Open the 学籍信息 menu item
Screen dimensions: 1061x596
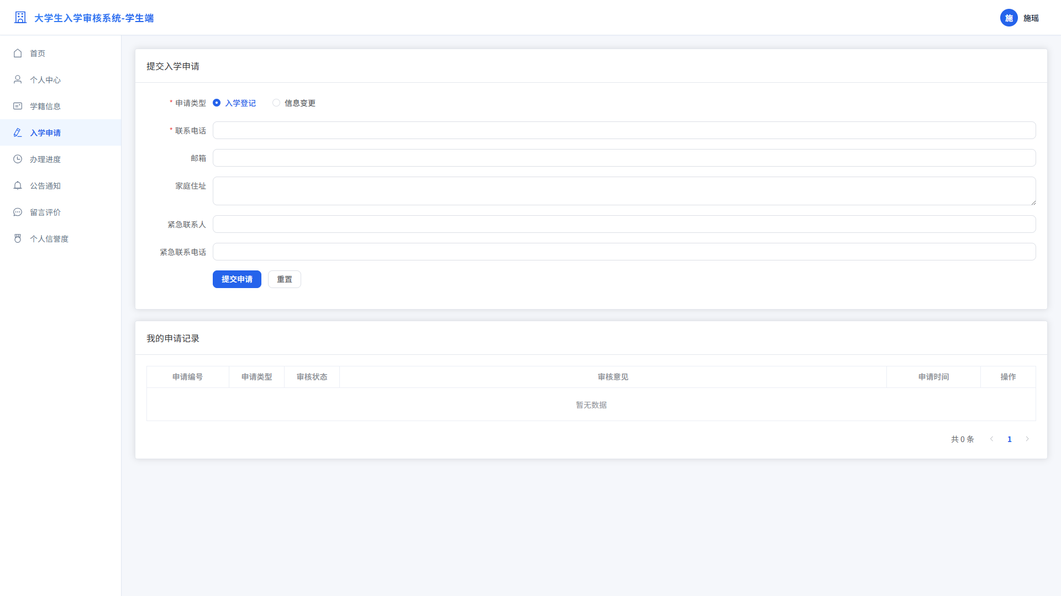(x=60, y=106)
